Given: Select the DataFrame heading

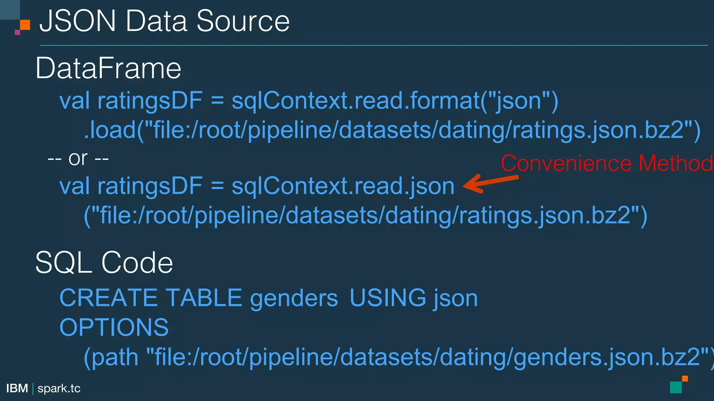Looking at the screenshot, I should click(108, 68).
